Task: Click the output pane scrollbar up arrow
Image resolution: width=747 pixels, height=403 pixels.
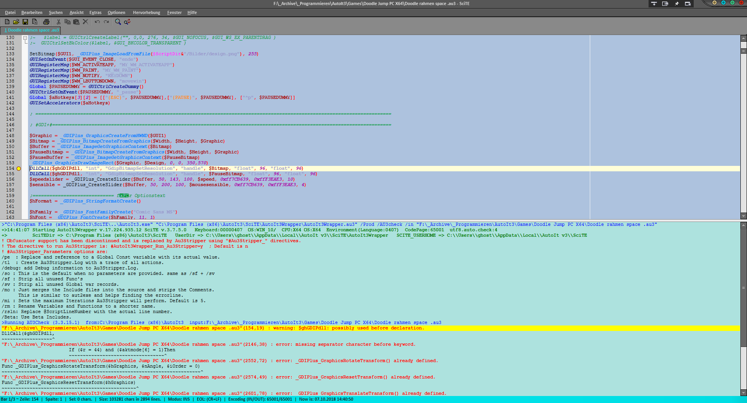Action: pos(743,225)
